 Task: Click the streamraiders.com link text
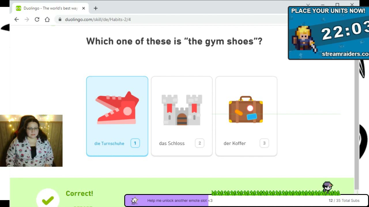click(x=345, y=54)
